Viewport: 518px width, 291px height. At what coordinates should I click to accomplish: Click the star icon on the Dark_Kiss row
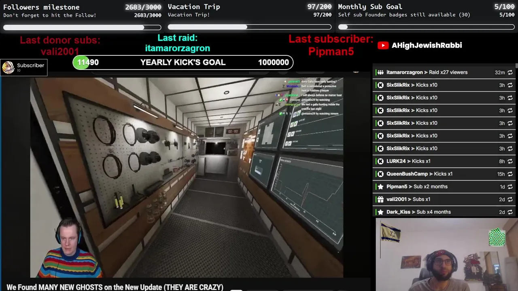[380, 212]
